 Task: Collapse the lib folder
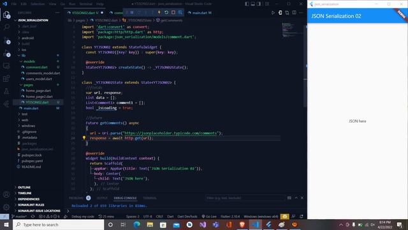24,56
